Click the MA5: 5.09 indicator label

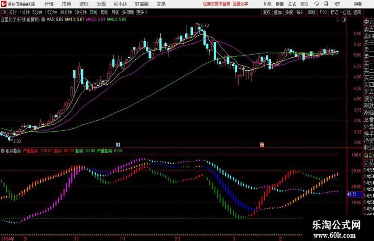click(55, 19)
